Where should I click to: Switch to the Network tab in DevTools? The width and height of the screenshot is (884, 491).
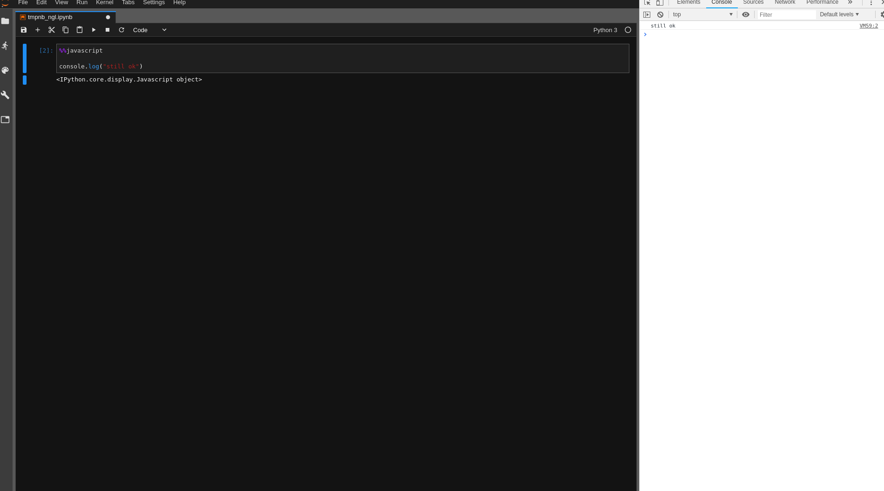pos(784,3)
